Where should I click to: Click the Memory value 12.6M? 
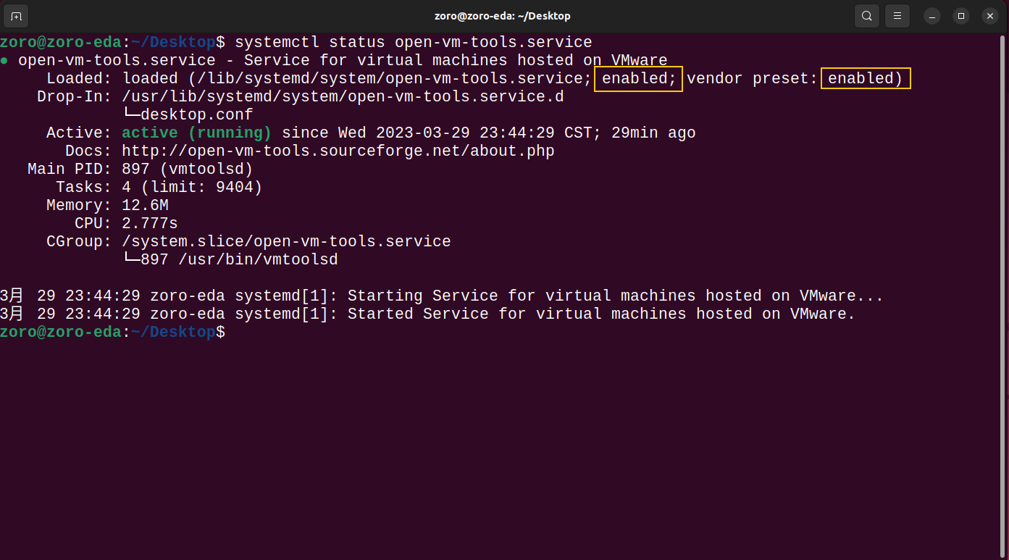[x=145, y=206]
